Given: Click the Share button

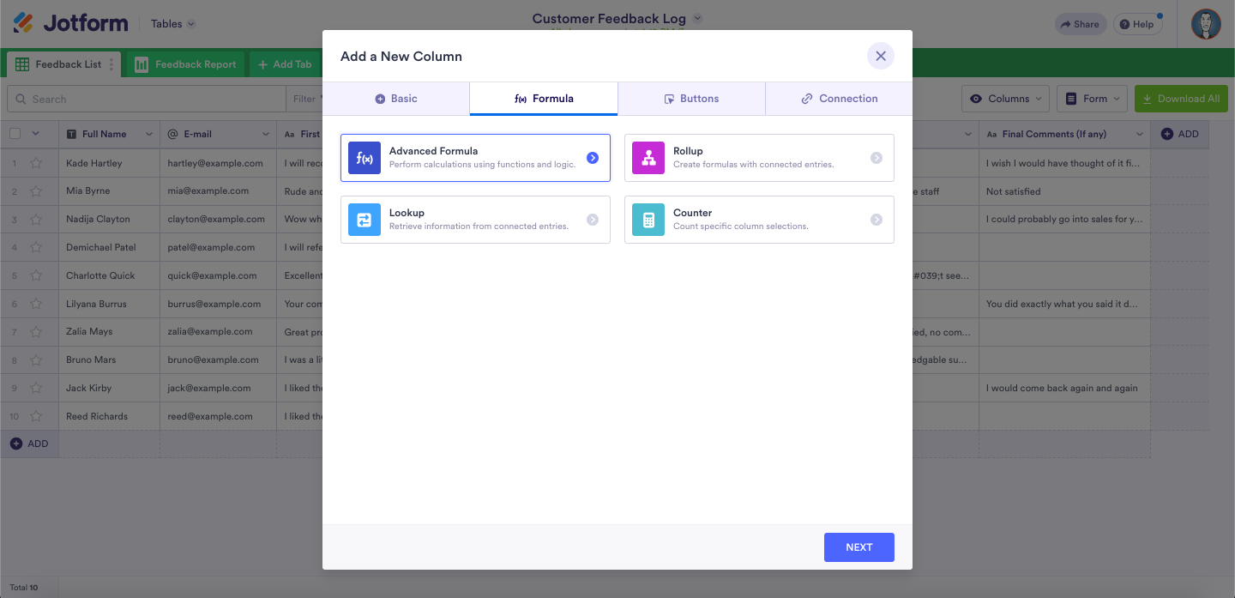Looking at the screenshot, I should (x=1081, y=24).
